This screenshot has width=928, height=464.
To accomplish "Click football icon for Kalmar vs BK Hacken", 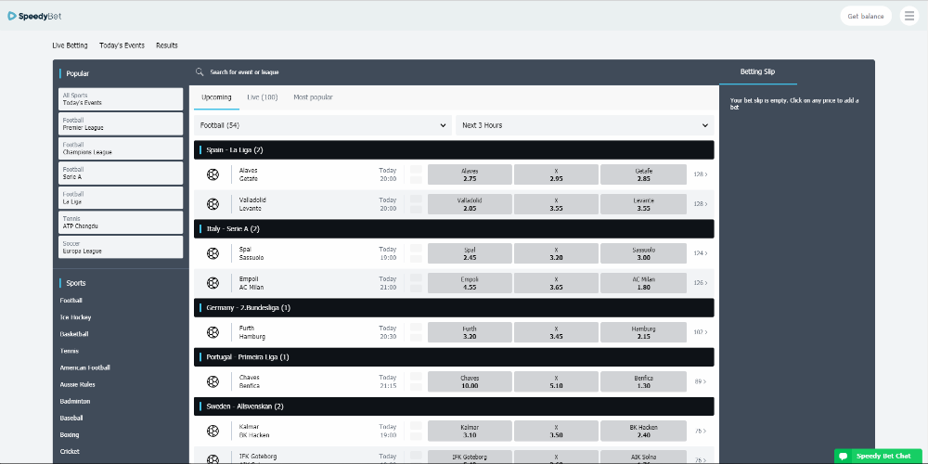I will tap(213, 431).
